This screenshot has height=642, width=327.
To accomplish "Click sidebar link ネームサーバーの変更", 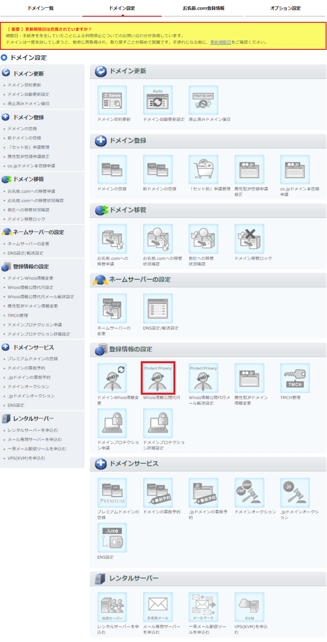I will pos(28,244).
